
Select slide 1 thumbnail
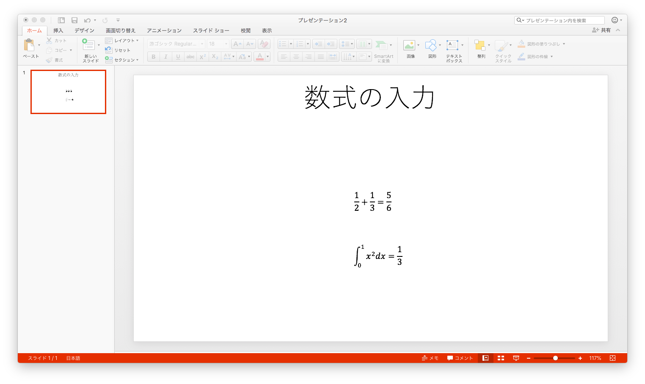(68, 92)
